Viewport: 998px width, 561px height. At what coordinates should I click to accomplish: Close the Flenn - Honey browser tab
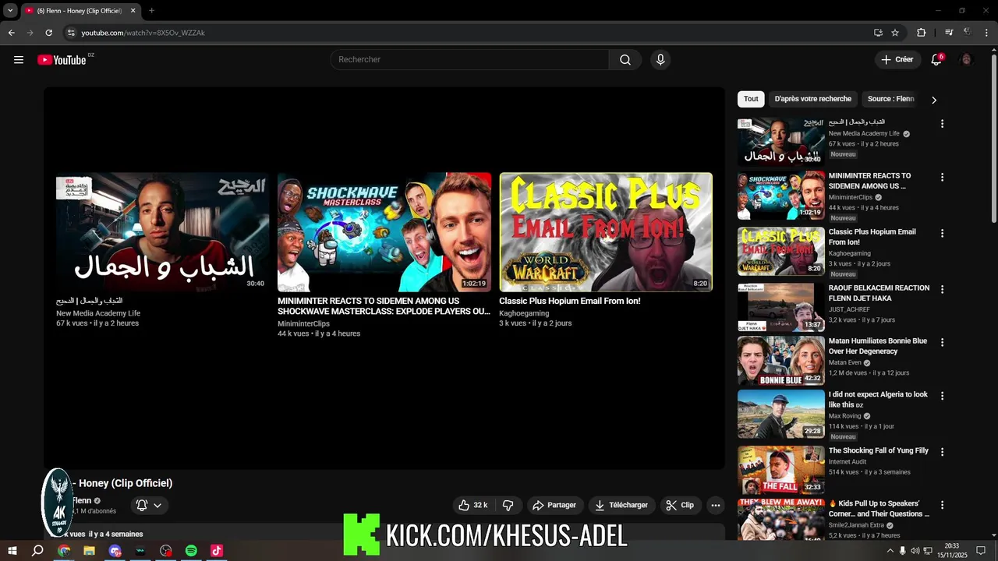[x=133, y=11]
